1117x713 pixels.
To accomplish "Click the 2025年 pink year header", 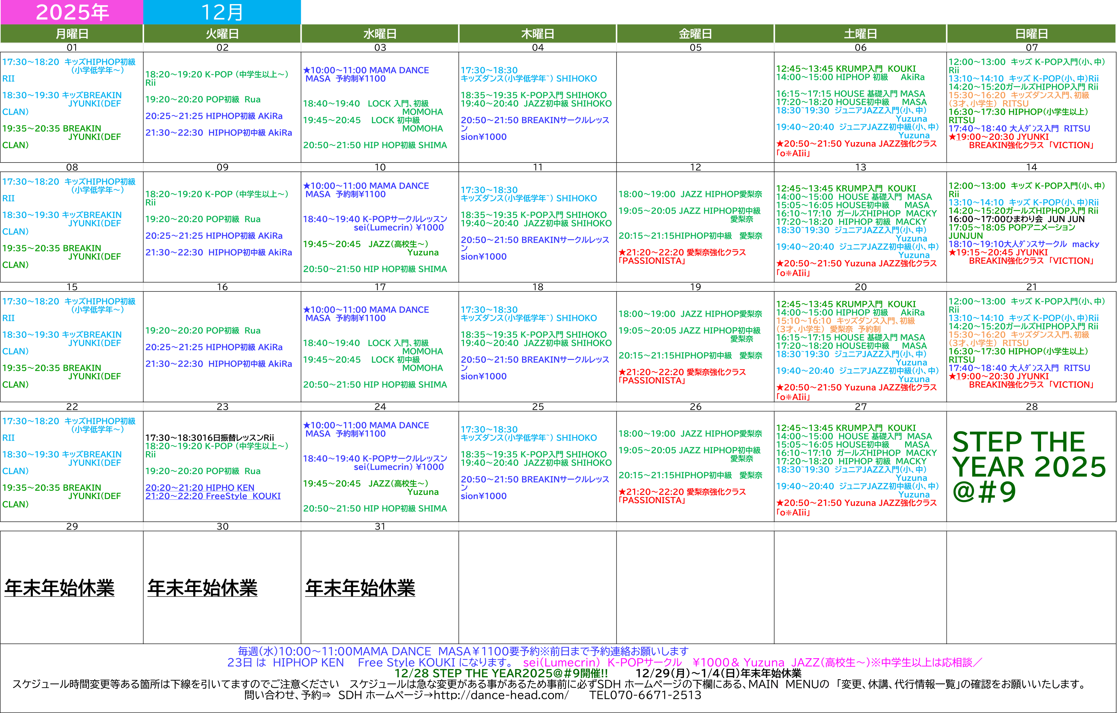I will [x=72, y=12].
